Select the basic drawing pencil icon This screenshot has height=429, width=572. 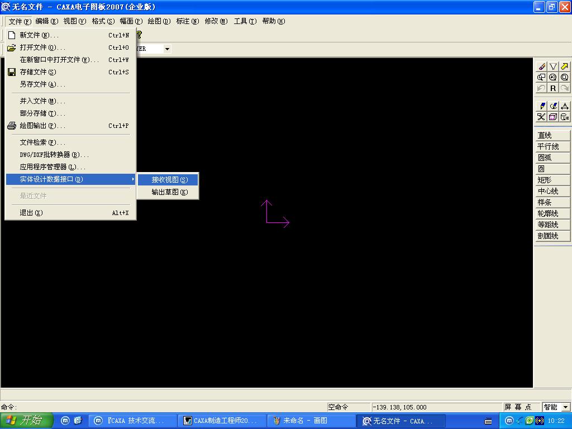pos(542,106)
